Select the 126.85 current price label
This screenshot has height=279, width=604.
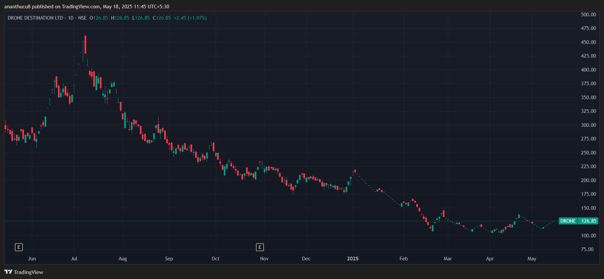tap(588, 221)
